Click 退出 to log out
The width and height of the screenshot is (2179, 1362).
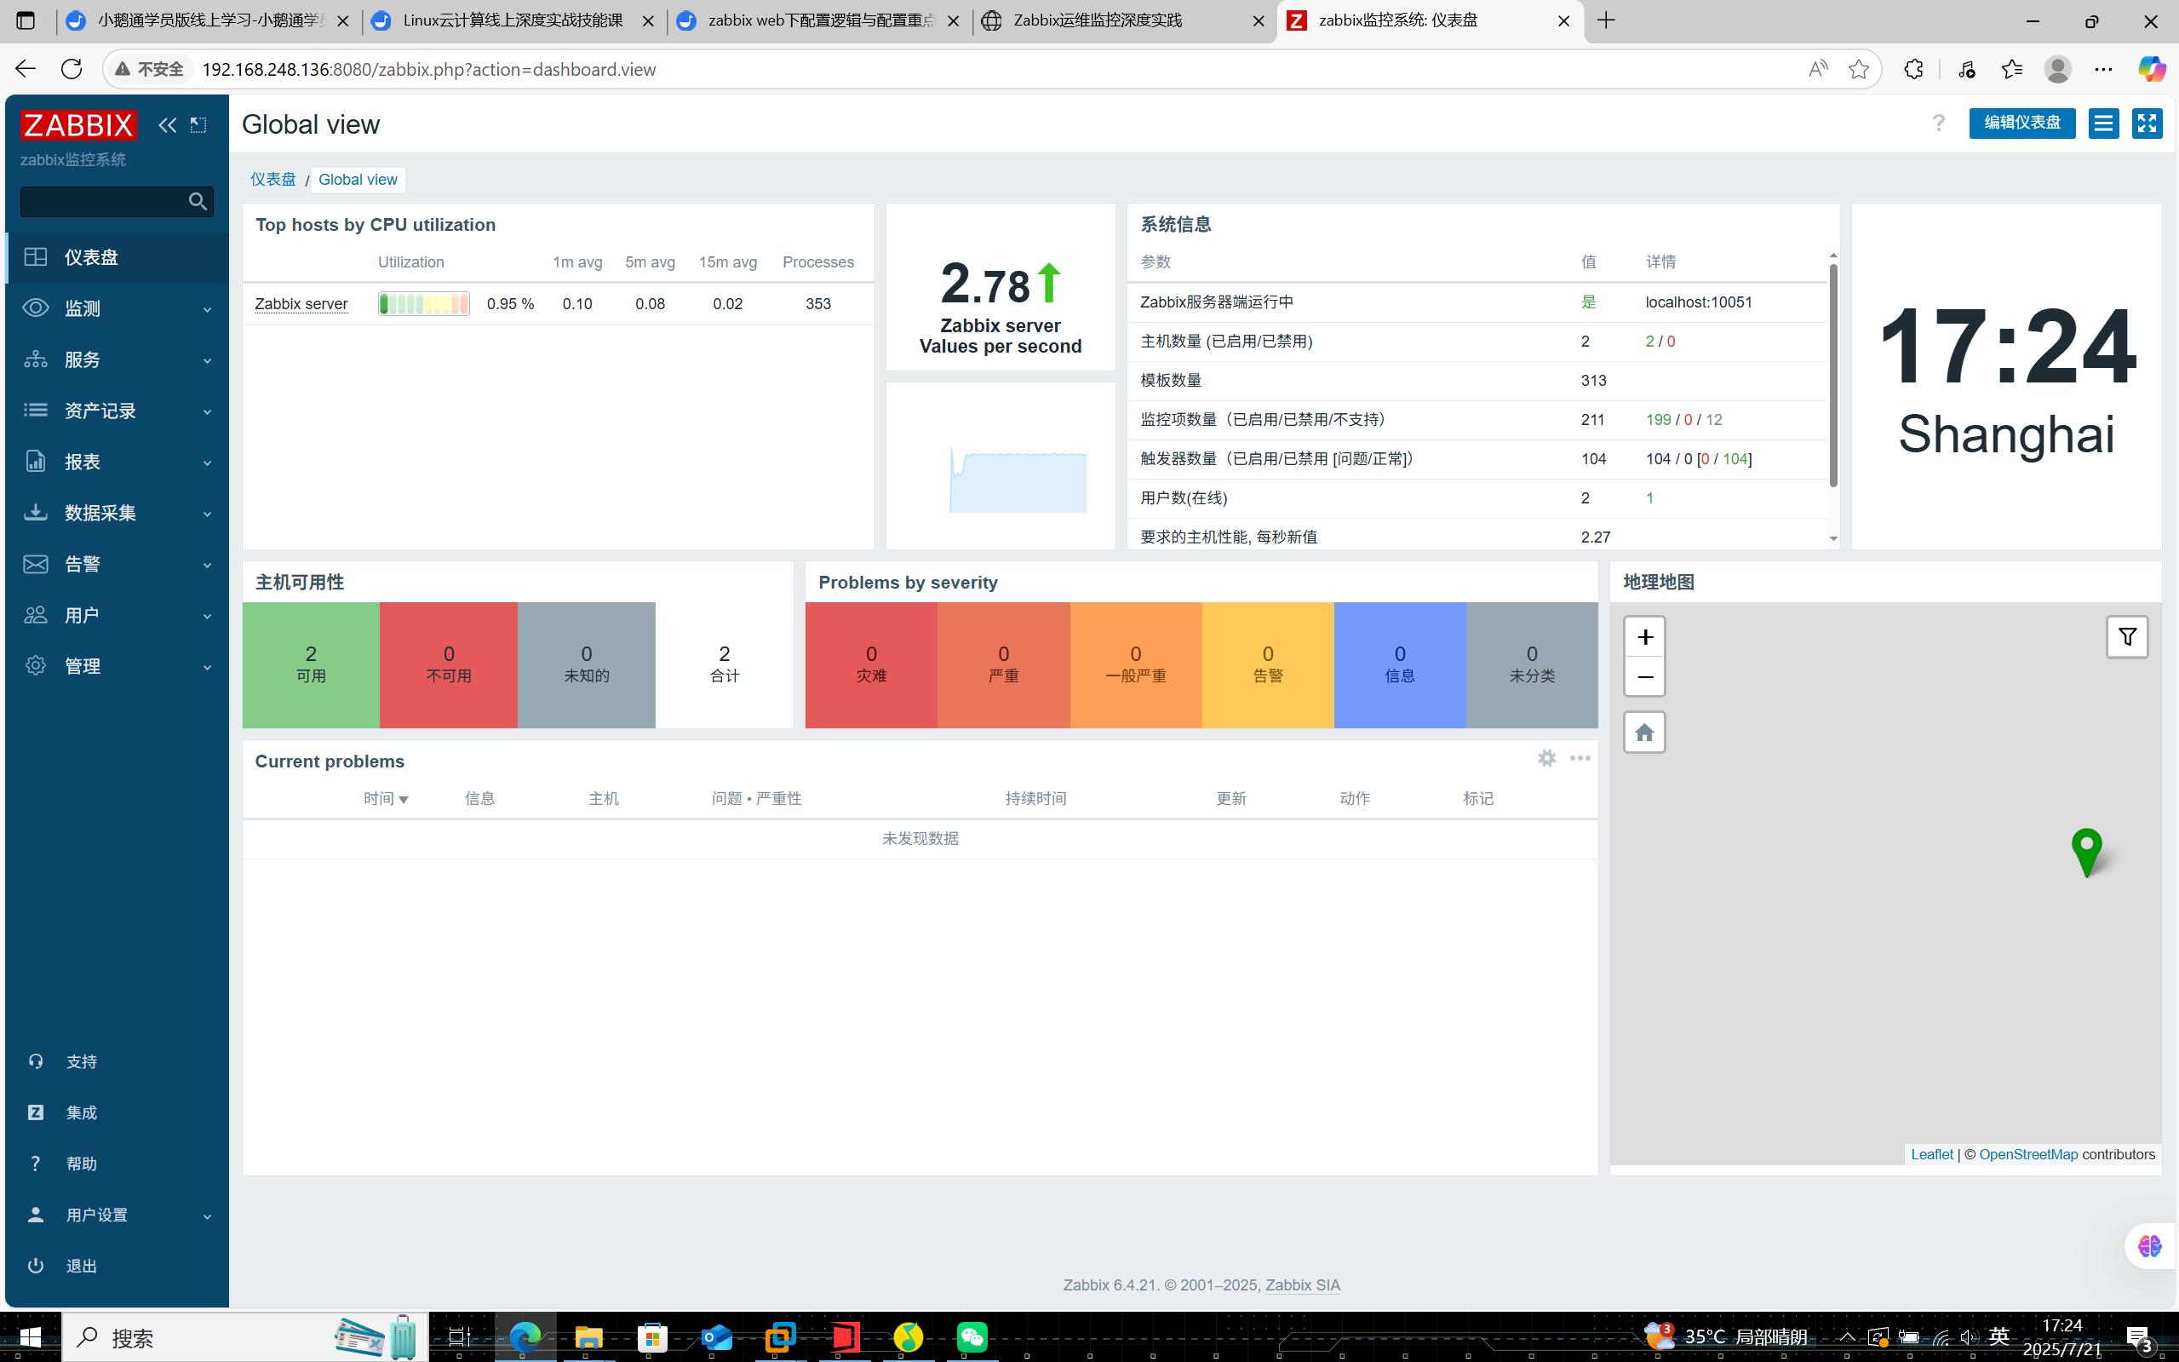(x=117, y=1267)
